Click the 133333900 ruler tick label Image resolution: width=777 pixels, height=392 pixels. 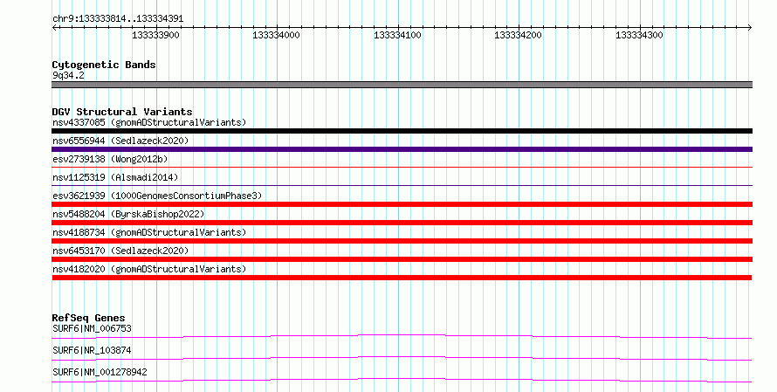[x=155, y=35]
